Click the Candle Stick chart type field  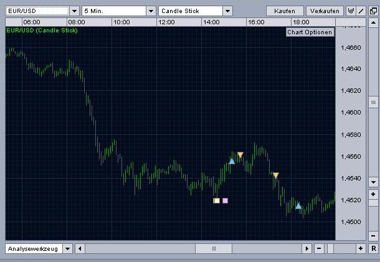point(191,11)
